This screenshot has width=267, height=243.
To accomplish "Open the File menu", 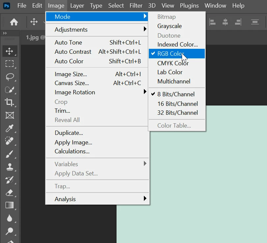I will point(22,6).
